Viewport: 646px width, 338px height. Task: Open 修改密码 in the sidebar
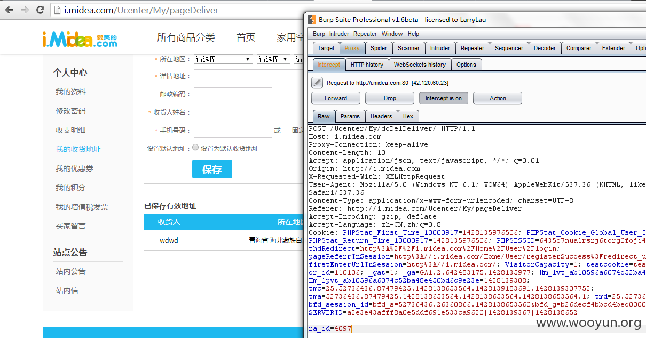tap(70, 111)
